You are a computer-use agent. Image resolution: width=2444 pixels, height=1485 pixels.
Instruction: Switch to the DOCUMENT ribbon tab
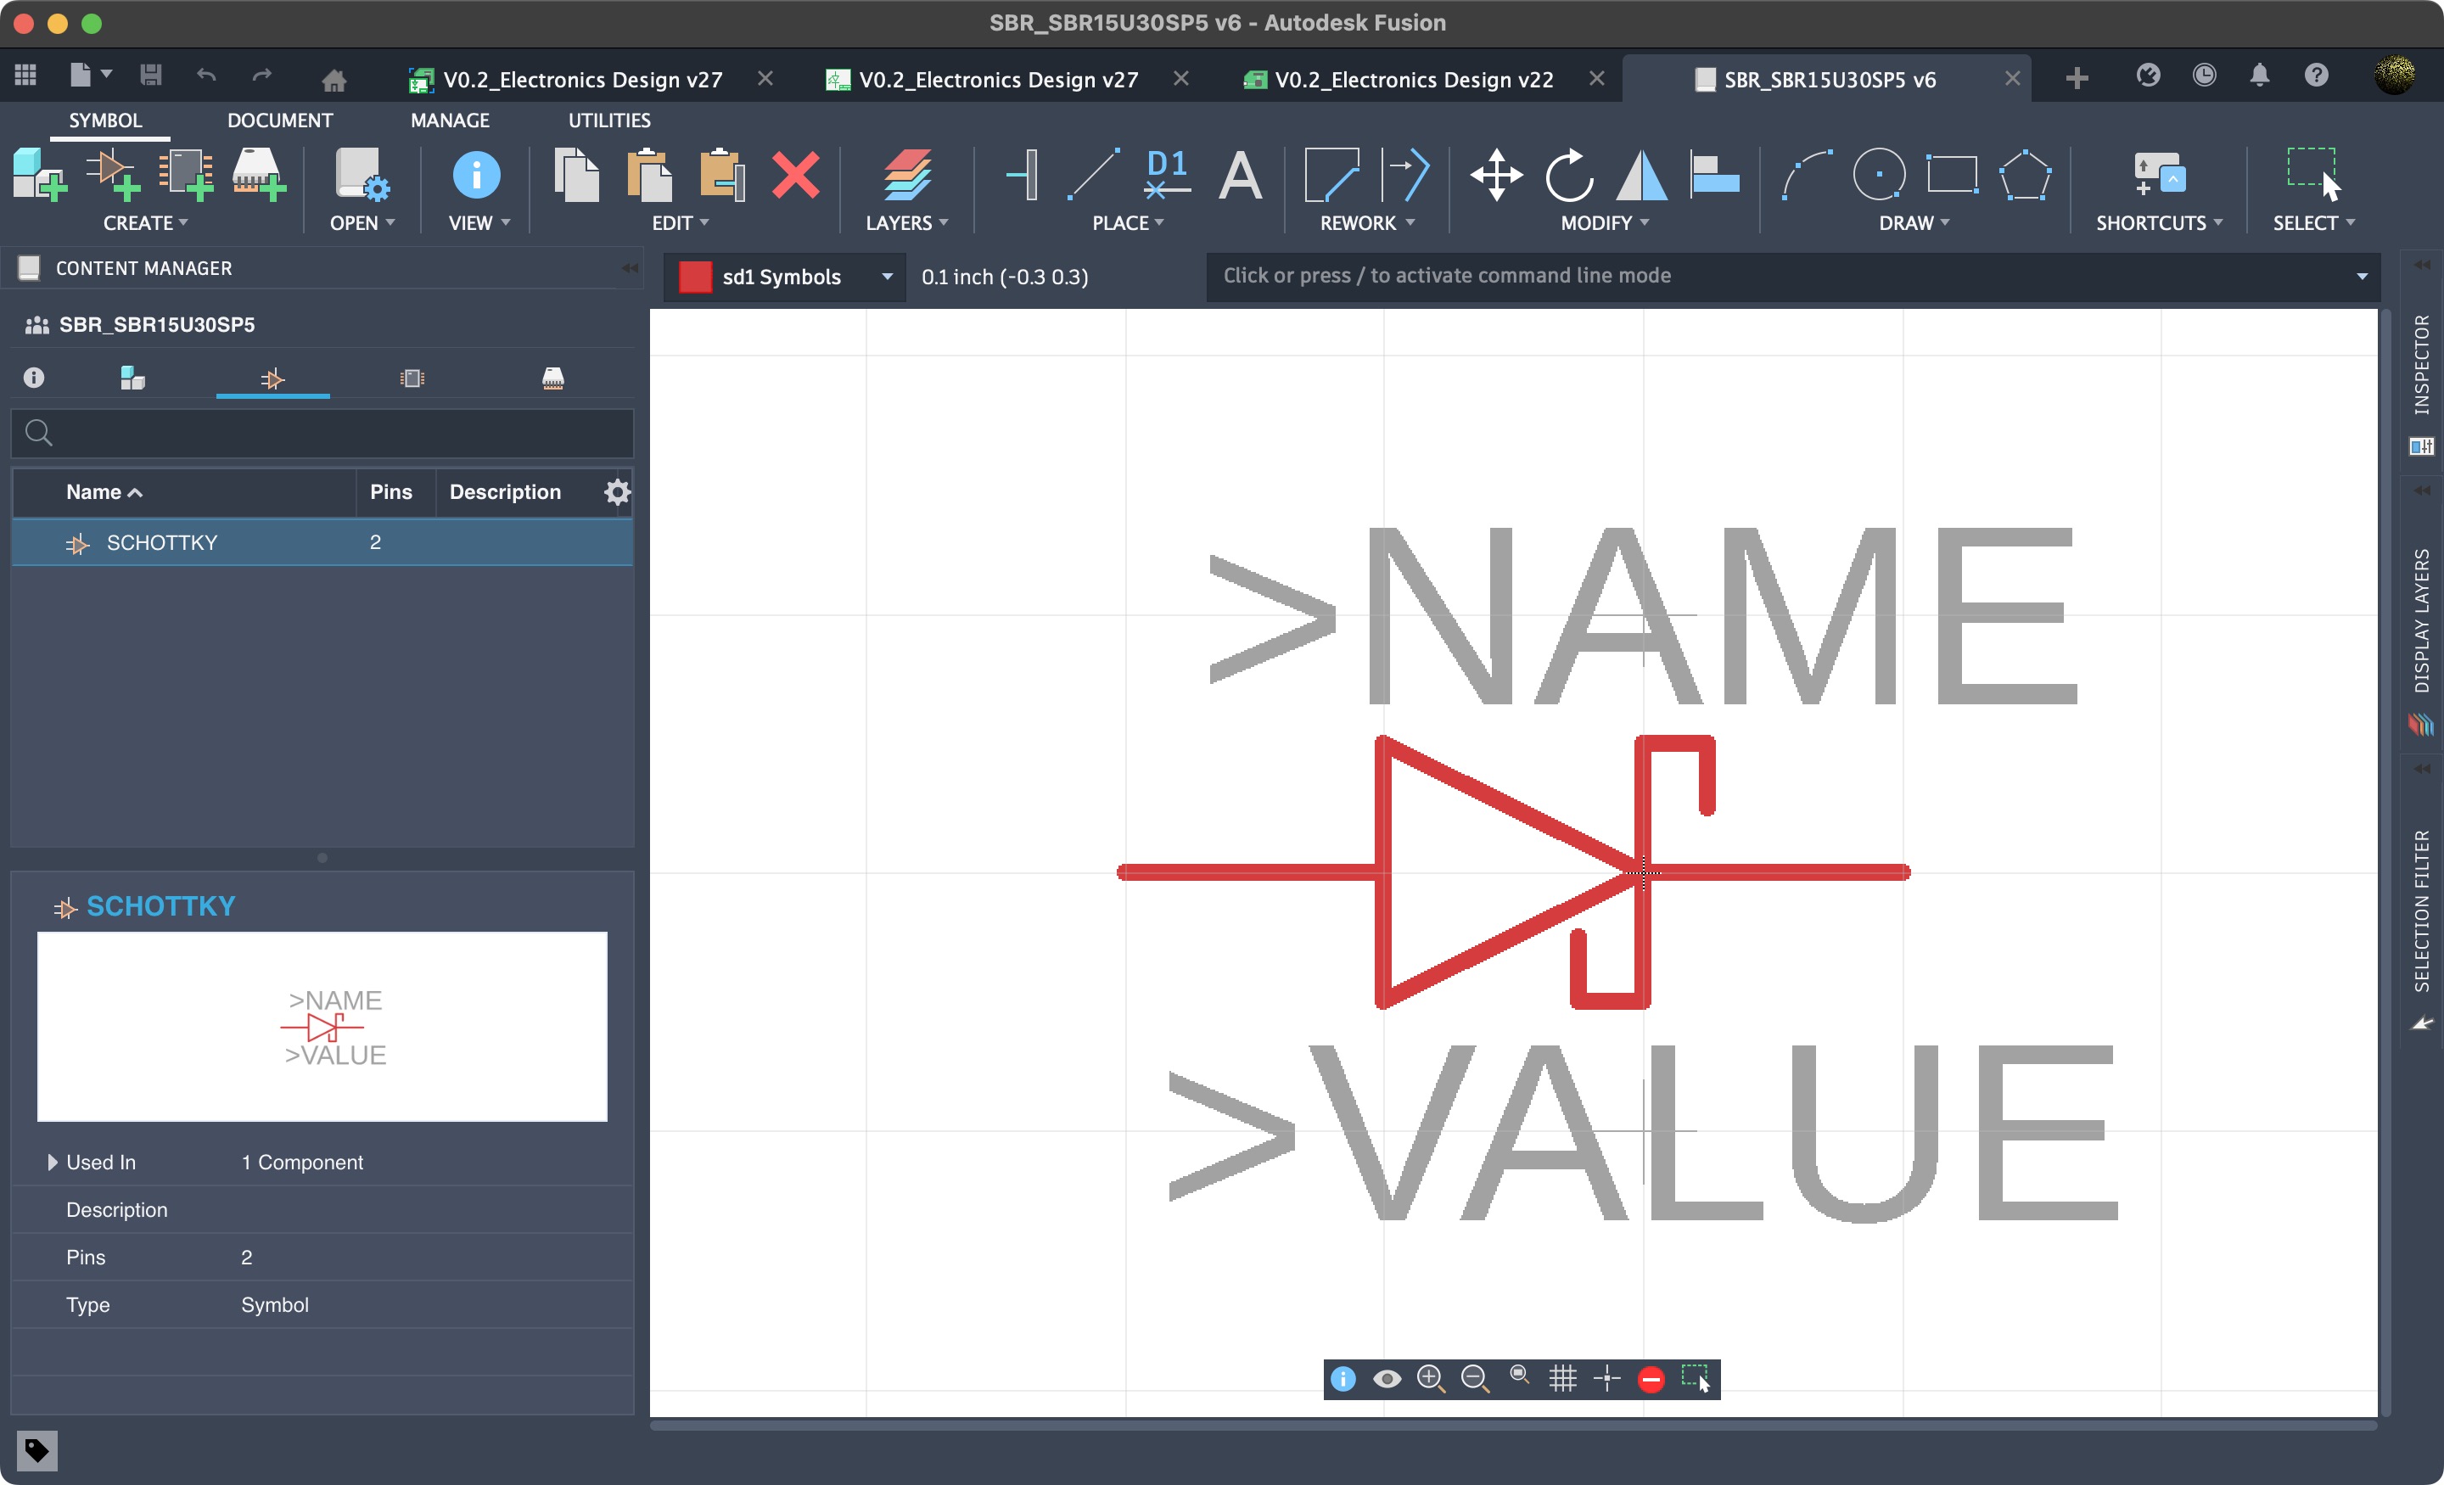pos(280,120)
